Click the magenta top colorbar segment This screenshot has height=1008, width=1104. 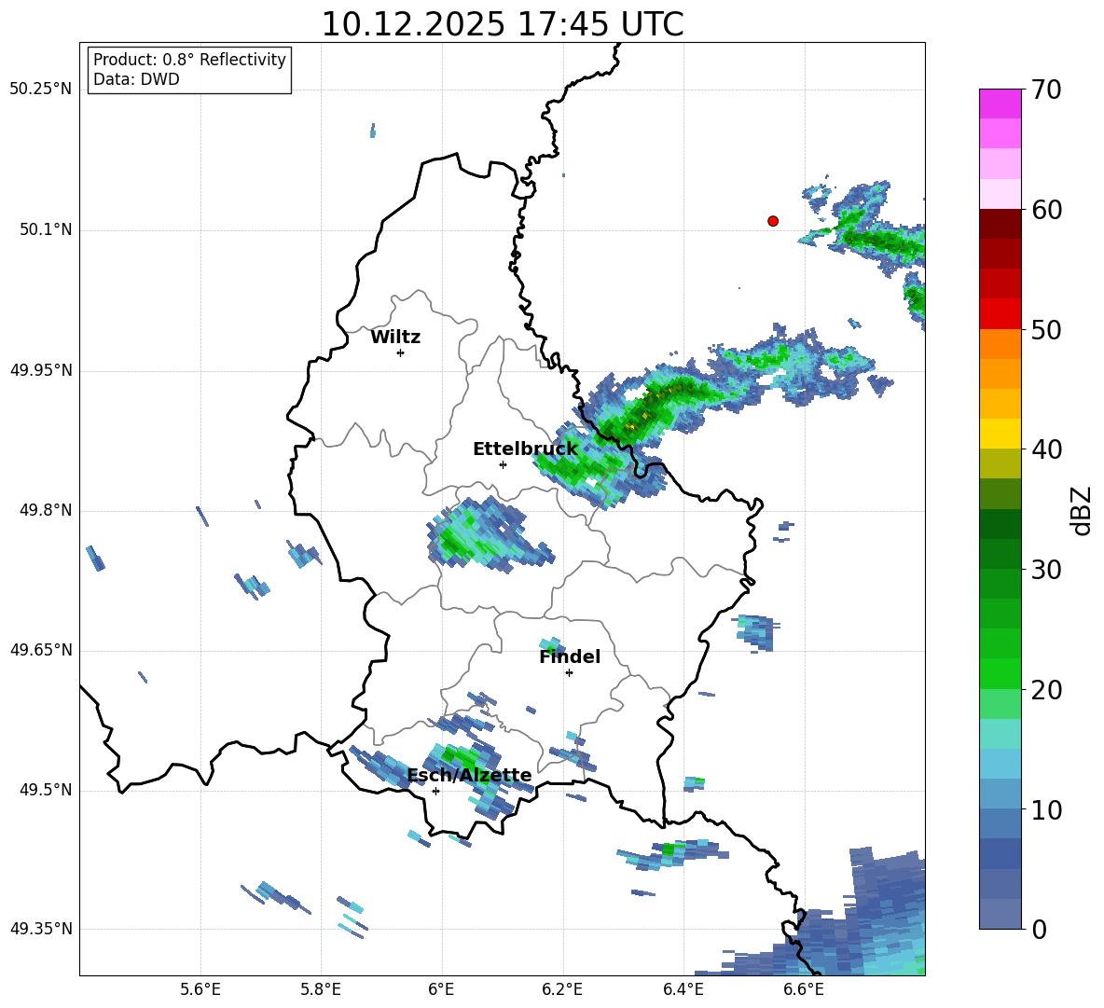pos(1000,104)
